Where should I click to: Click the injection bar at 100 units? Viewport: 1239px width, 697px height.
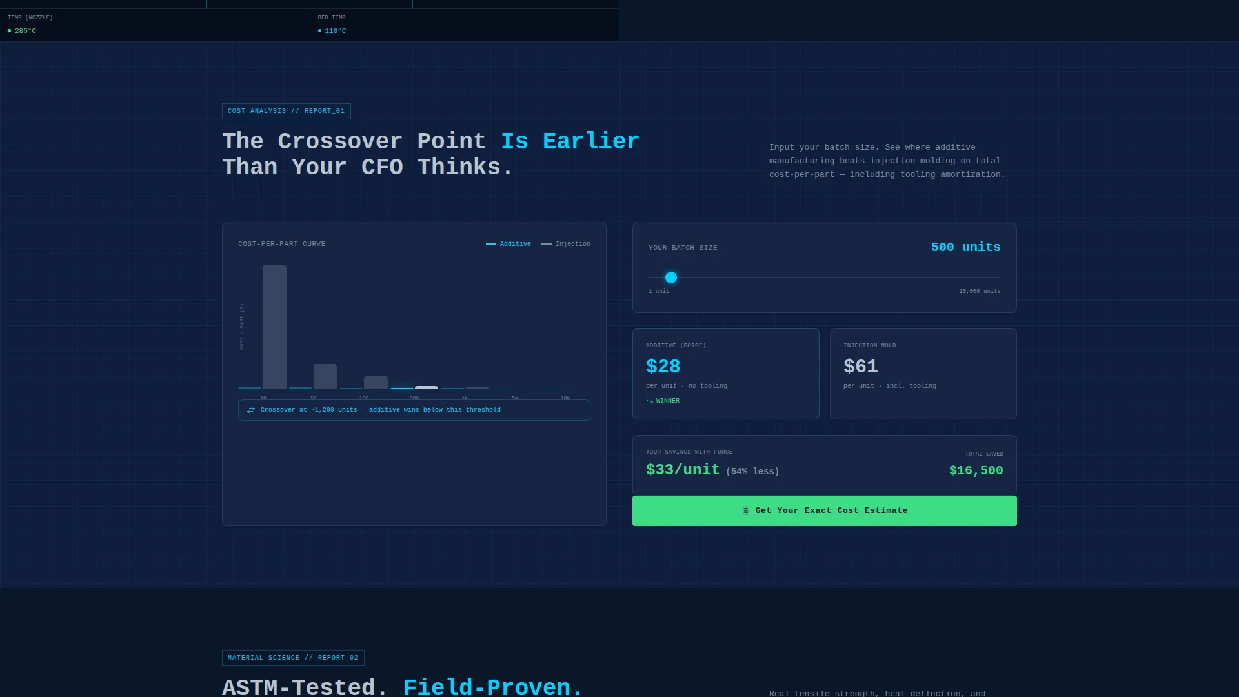[376, 383]
